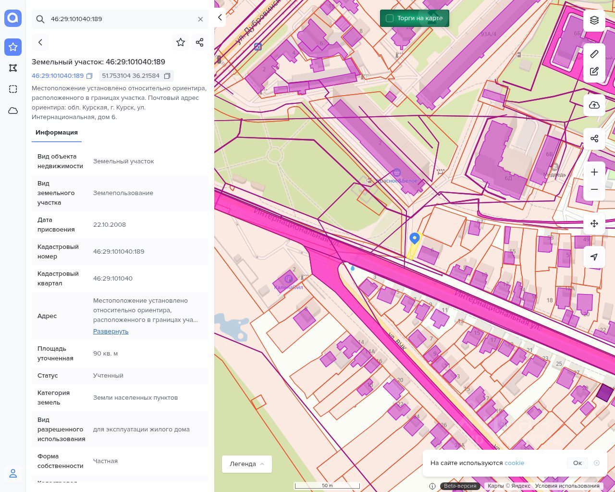Click the Beta-версия badge
615x492 pixels.
(x=460, y=486)
